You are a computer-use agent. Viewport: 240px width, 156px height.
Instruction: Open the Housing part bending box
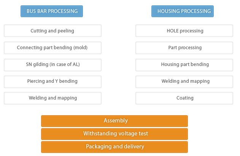(185, 64)
